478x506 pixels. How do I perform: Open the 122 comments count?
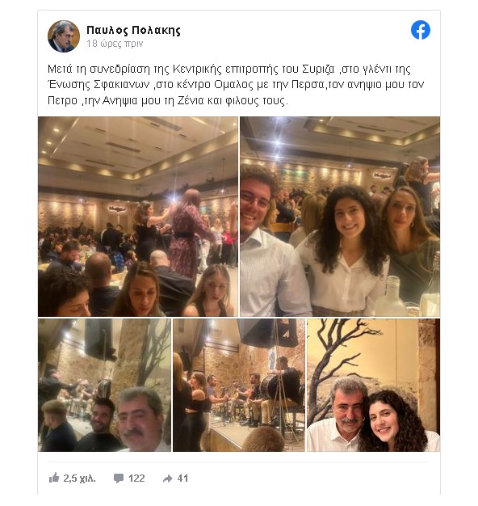(136, 479)
